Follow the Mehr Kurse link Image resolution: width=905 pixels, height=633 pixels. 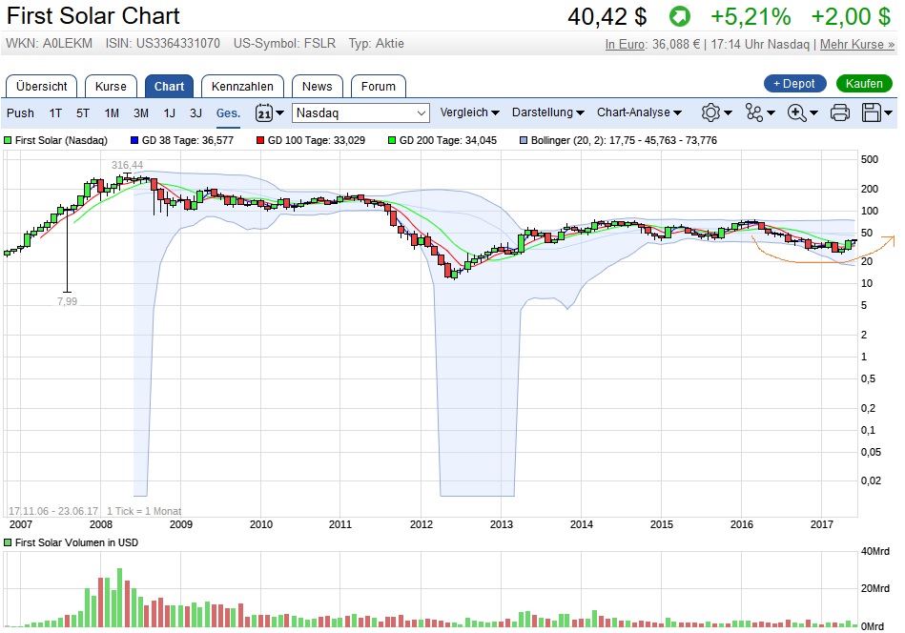(x=857, y=44)
